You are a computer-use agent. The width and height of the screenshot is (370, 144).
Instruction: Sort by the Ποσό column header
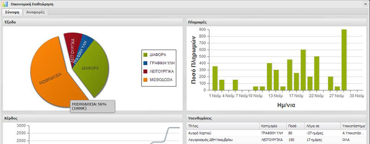click(295, 126)
